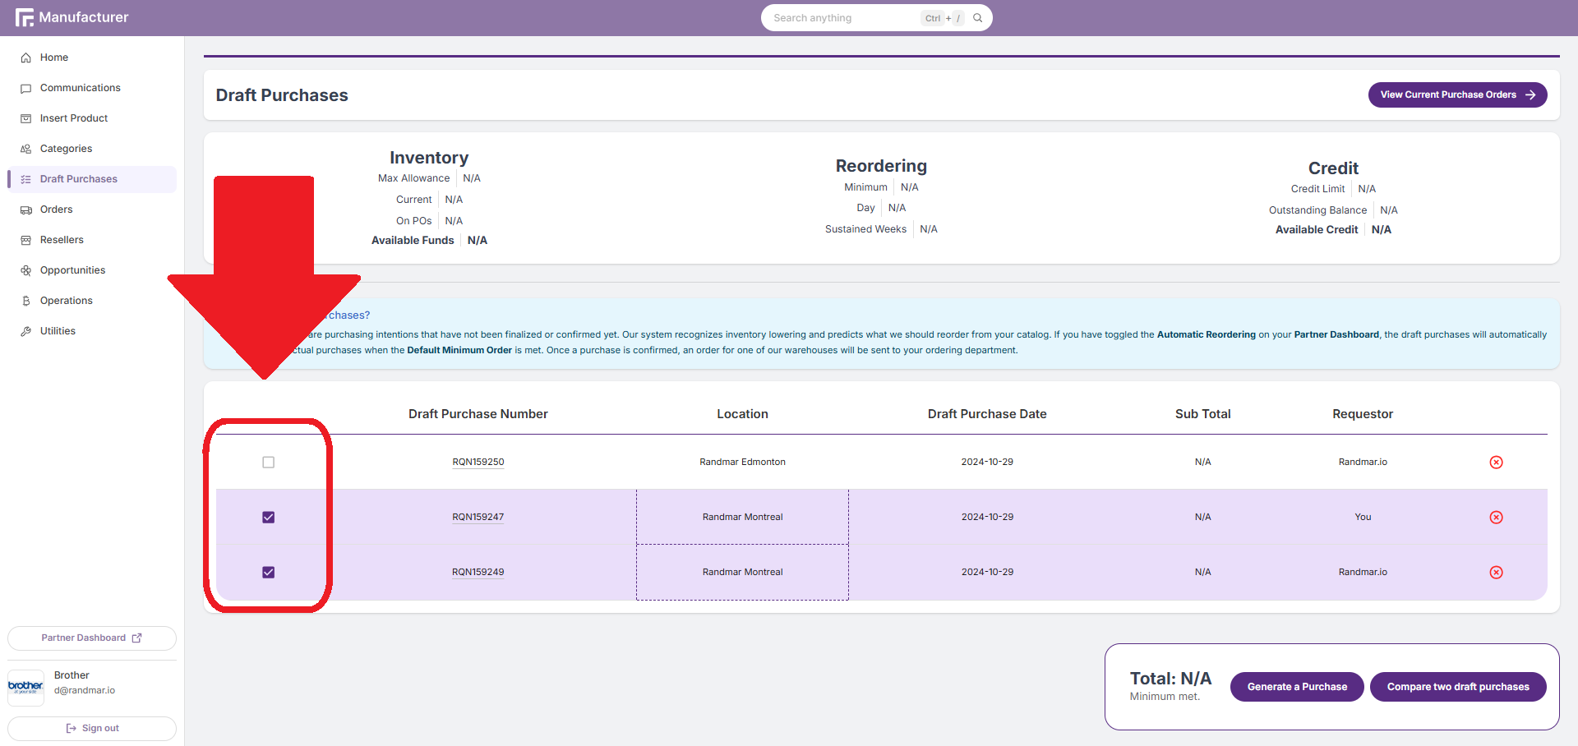
Task: Click the 'Minimum met.' text
Action: [1165, 697]
